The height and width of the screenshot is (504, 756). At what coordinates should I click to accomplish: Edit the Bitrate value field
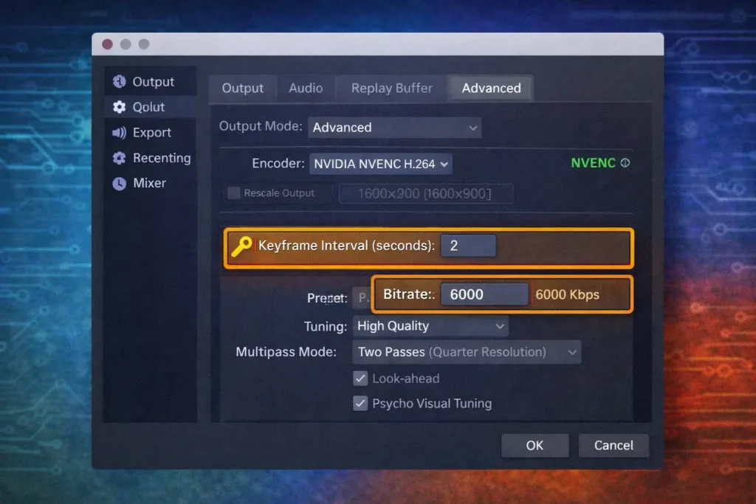[484, 294]
